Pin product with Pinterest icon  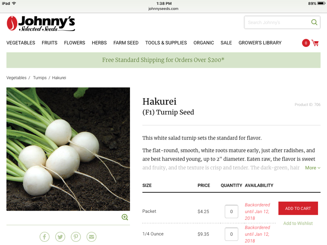pyautogui.click(x=76, y=237)
